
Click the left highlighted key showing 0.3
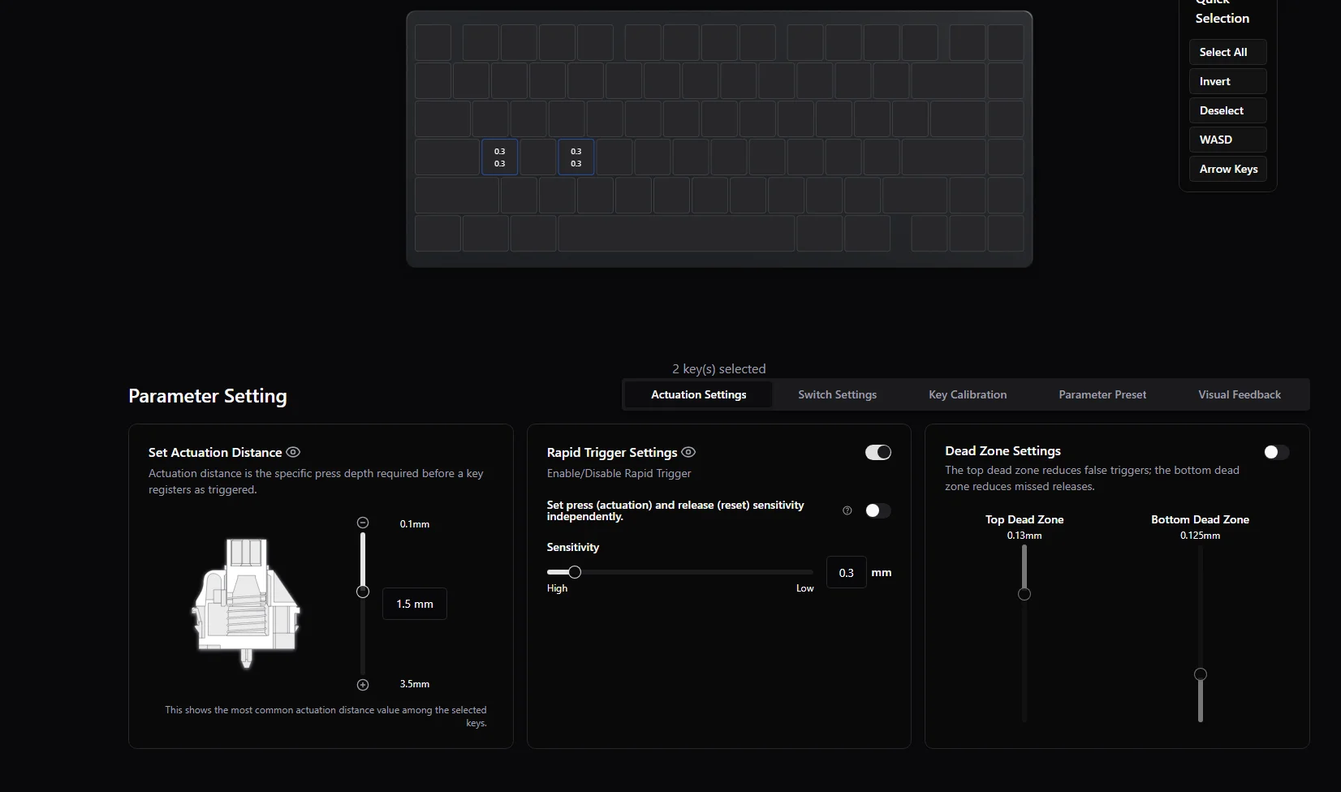click(499, 157)
